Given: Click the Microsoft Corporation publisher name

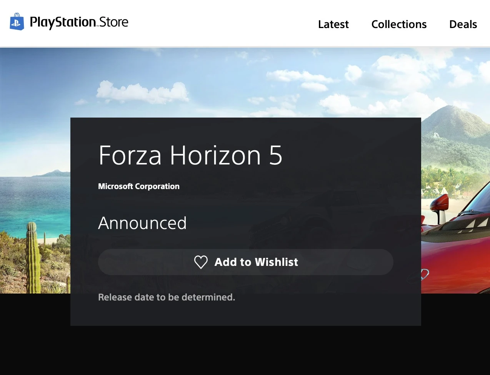Looking at the screenshot, I should click(x=139, y=186).
